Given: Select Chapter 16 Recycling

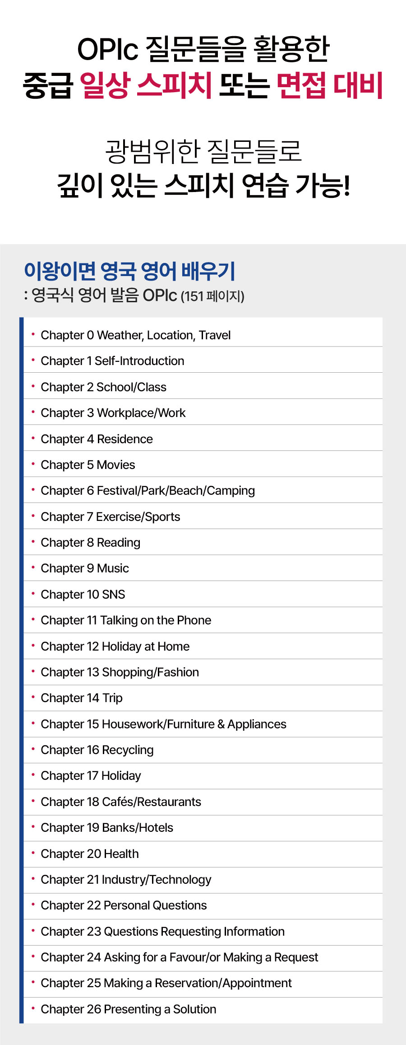Looking at the screenshot, I should pyautogui.click(x=97, y=750).
